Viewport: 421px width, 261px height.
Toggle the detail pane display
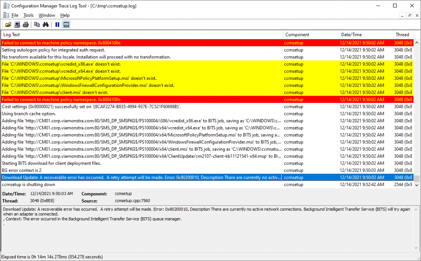66,24
